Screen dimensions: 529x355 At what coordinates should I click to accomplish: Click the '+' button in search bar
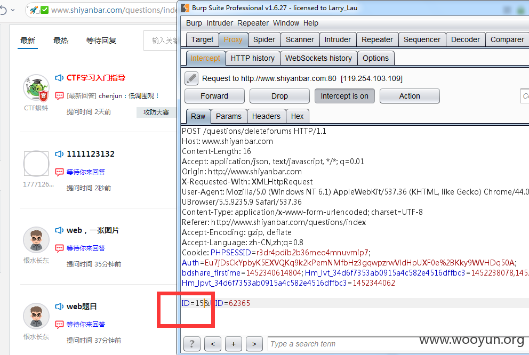(234, 344)
